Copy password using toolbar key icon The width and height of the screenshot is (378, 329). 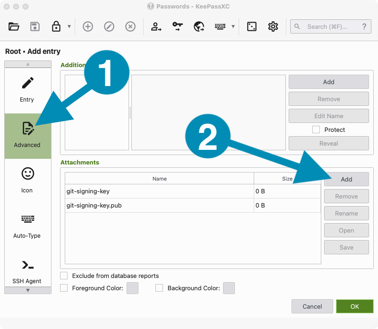click(x=177, y=26)
